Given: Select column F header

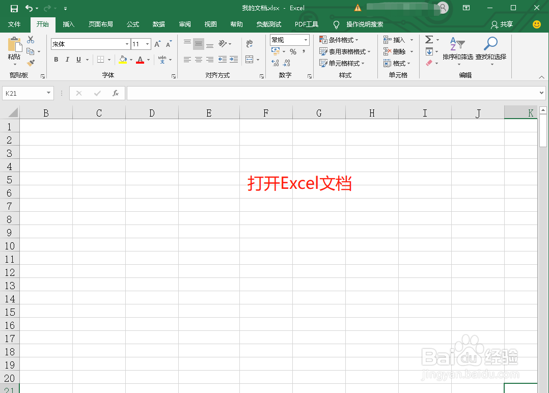Looking at the screenshot, I should (x=266, y=113).
